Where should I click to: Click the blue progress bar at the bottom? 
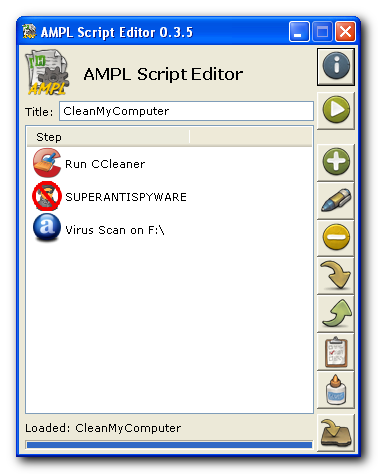coord(170,445)
